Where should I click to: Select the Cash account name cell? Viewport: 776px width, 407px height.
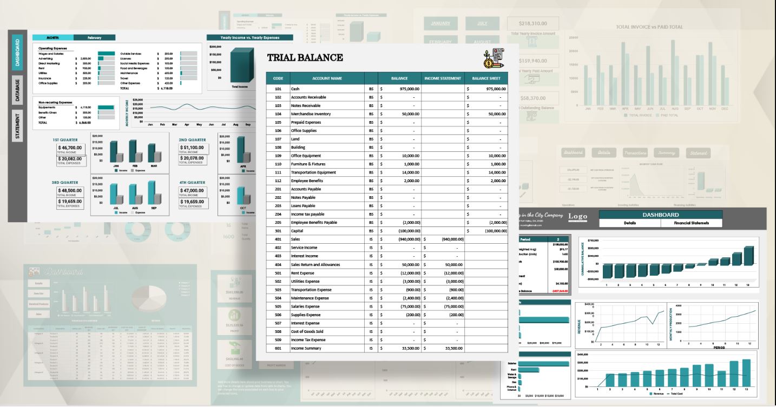point(327,89)
